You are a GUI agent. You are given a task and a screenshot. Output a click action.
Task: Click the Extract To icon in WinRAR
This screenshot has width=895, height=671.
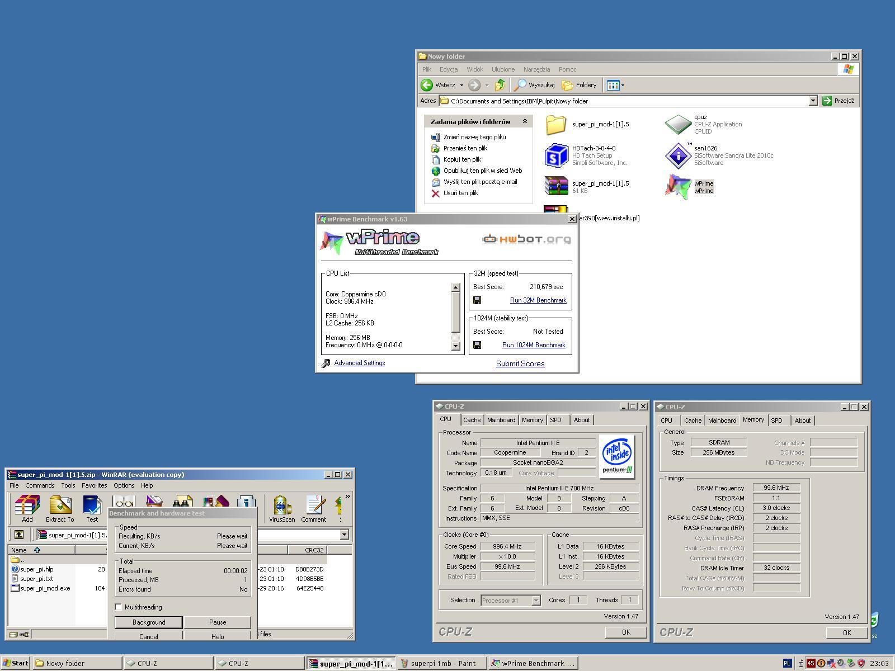[60, 505]
